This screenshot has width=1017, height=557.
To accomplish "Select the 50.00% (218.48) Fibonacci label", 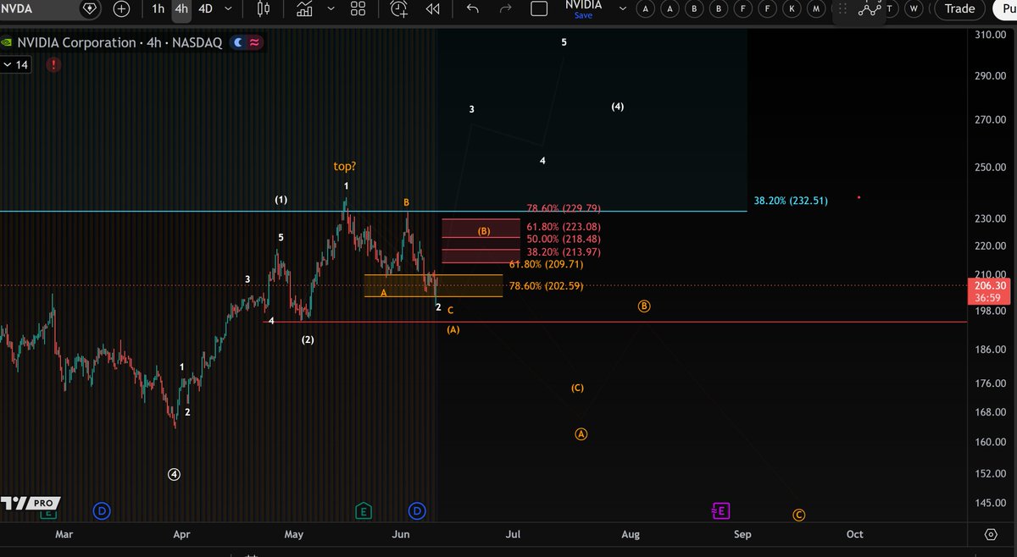I will coord(563,240).
